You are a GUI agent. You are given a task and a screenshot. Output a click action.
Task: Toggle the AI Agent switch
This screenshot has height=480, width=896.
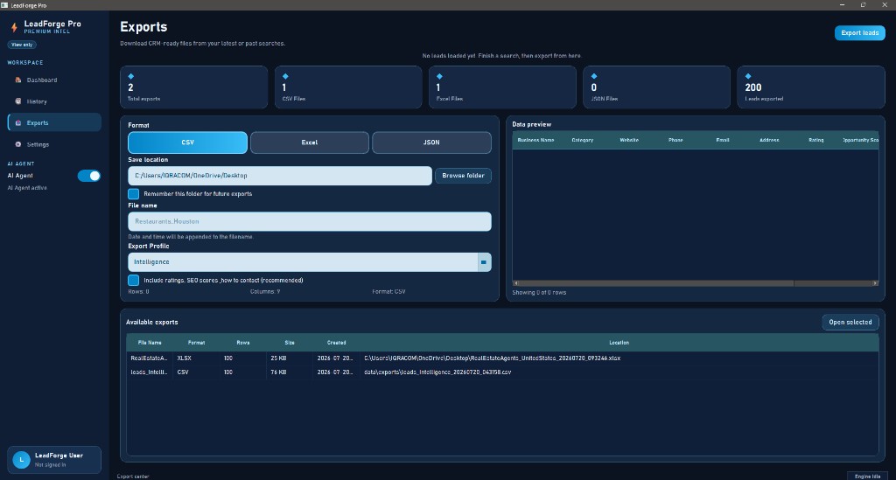(x=88, y=176)
